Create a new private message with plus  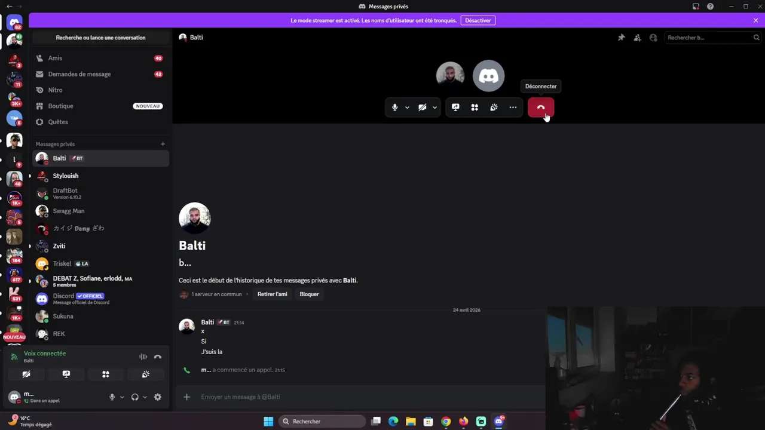click(163, 144)
